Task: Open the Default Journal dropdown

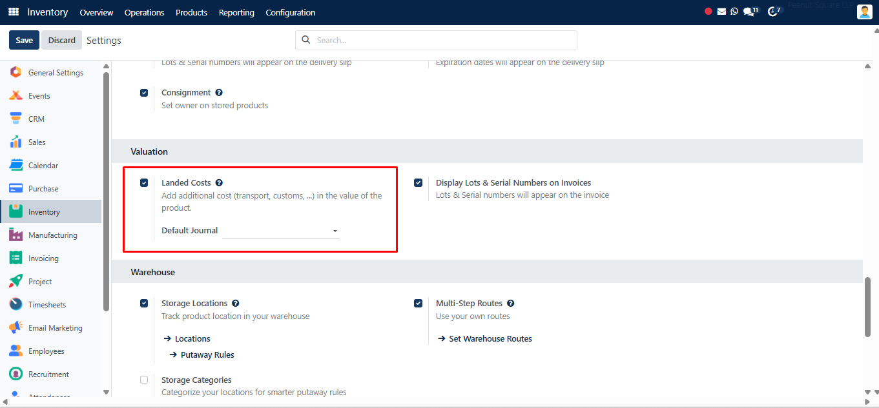Action: (x=281, y=231)
